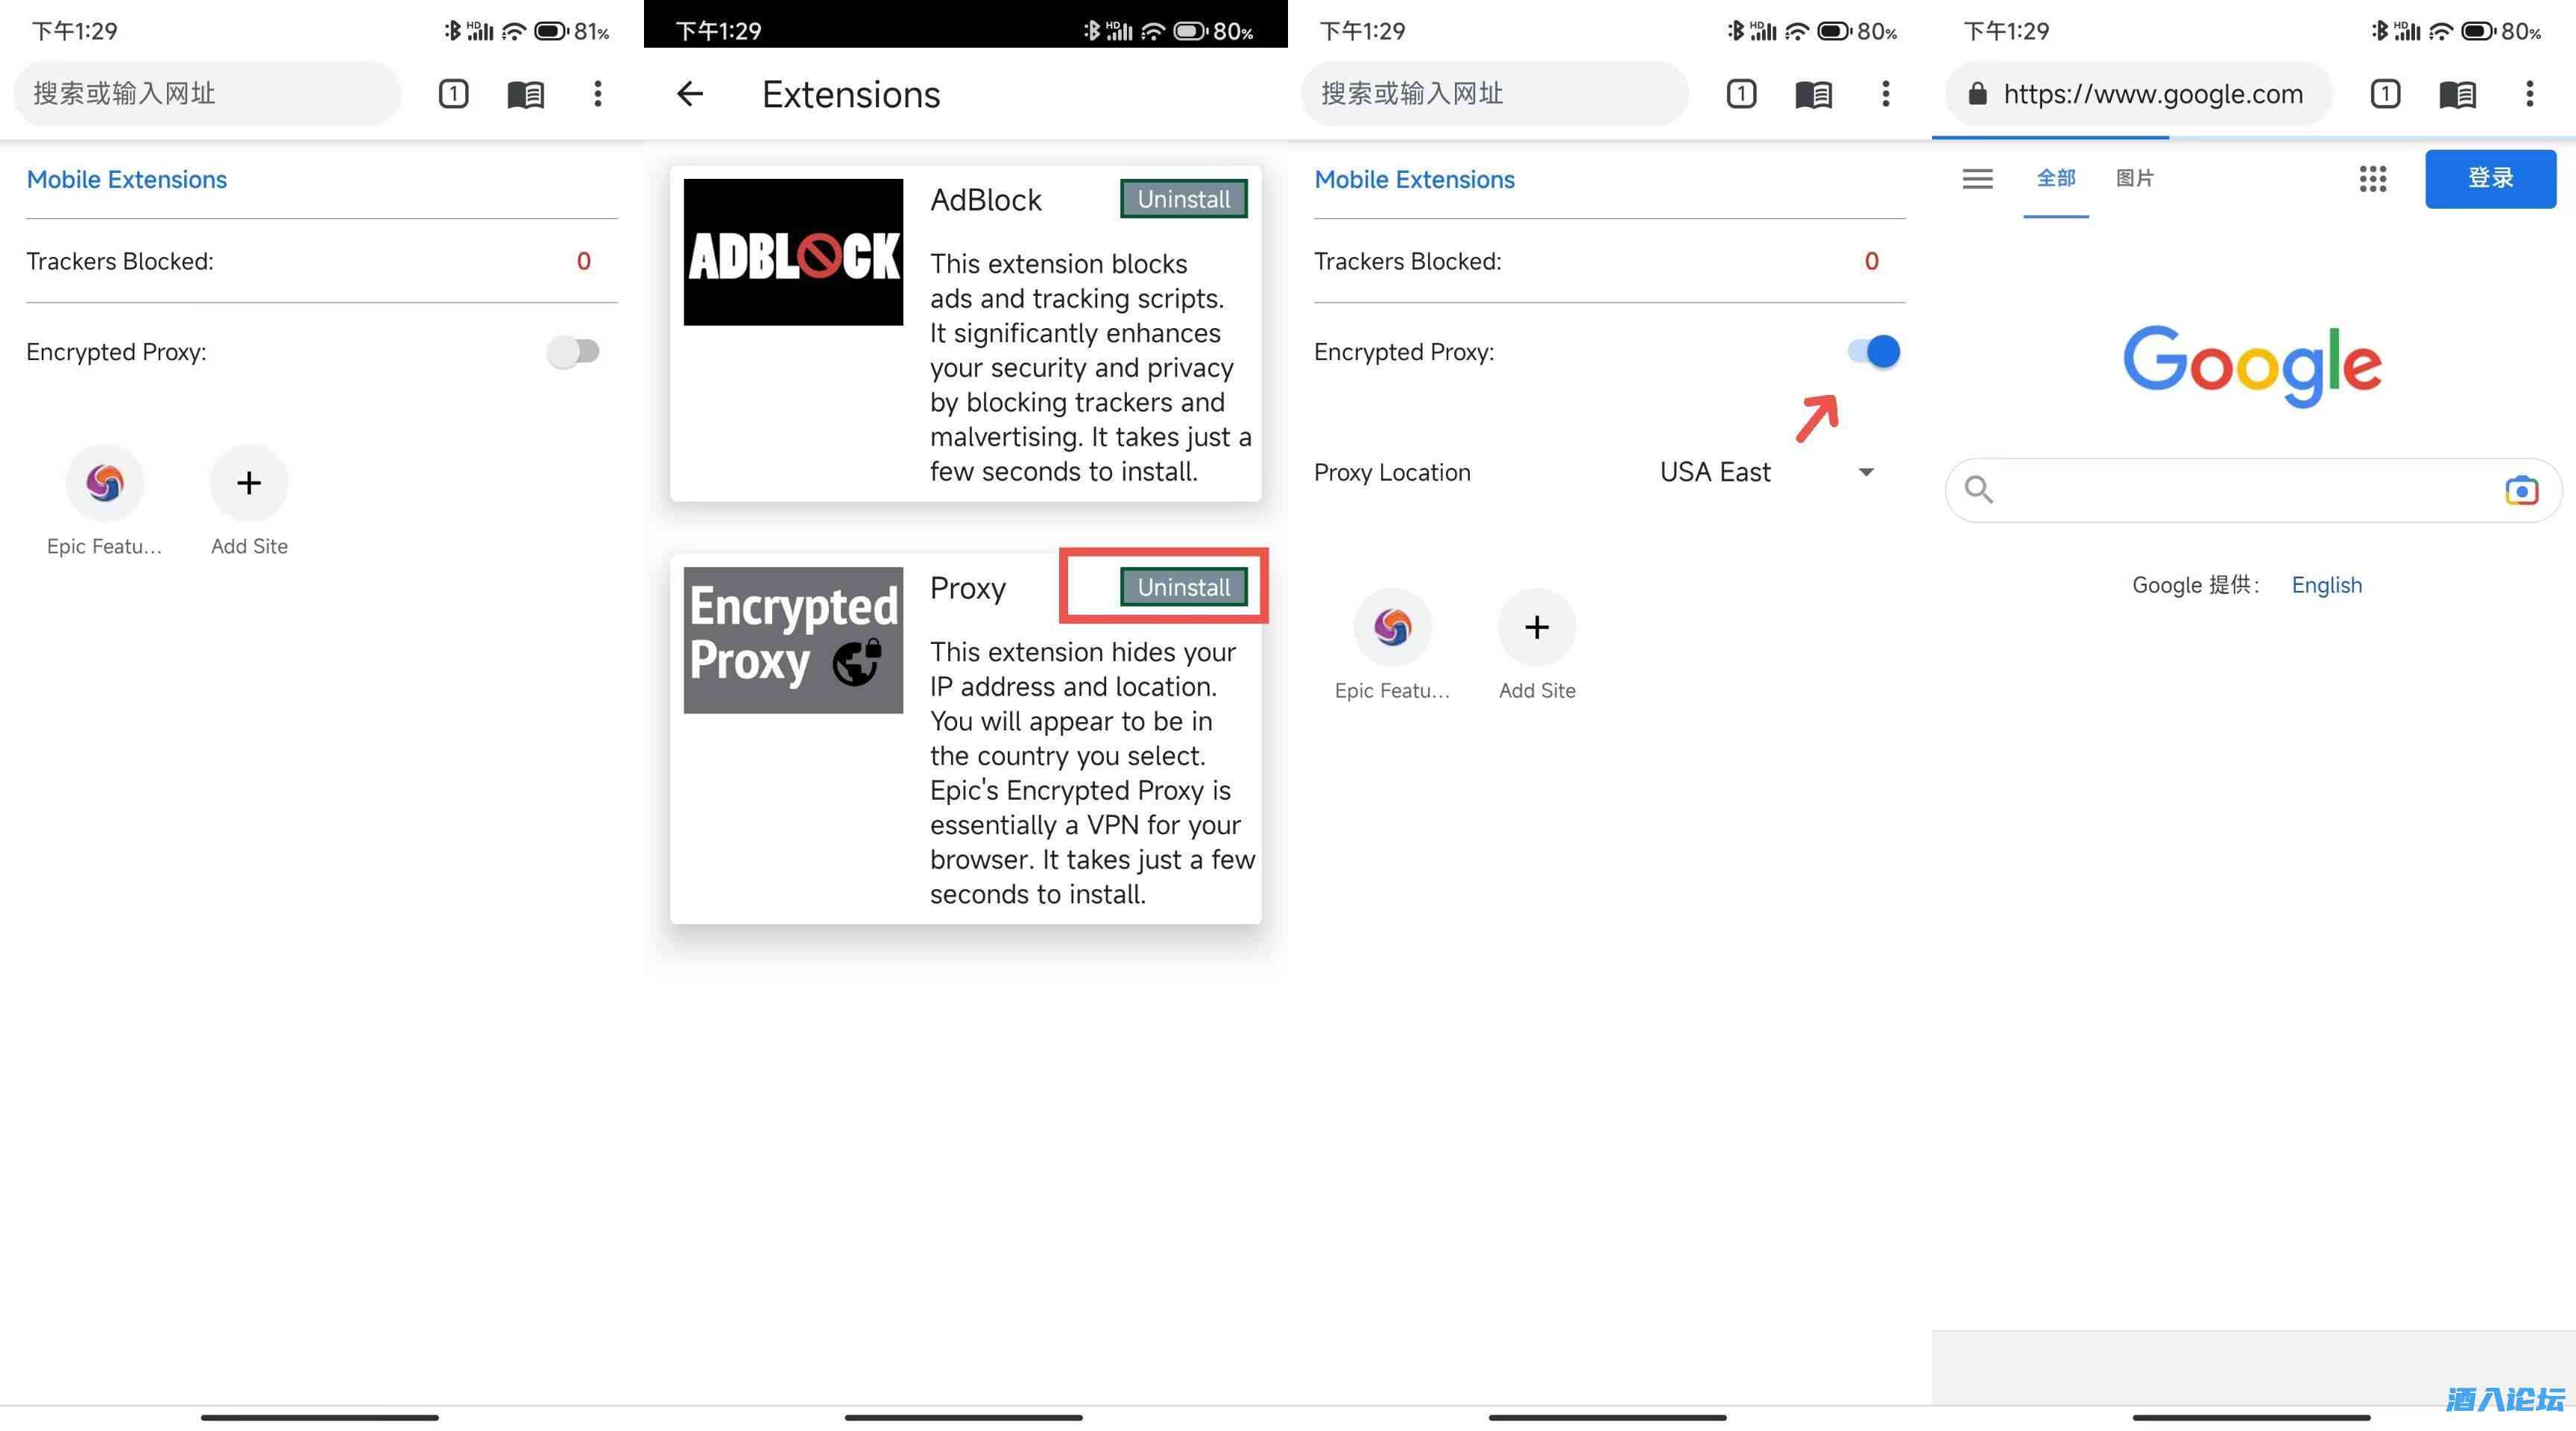Uninstall the AdBlock extension
Screen dimensions: 2576x1431
tap(1183, 199)
